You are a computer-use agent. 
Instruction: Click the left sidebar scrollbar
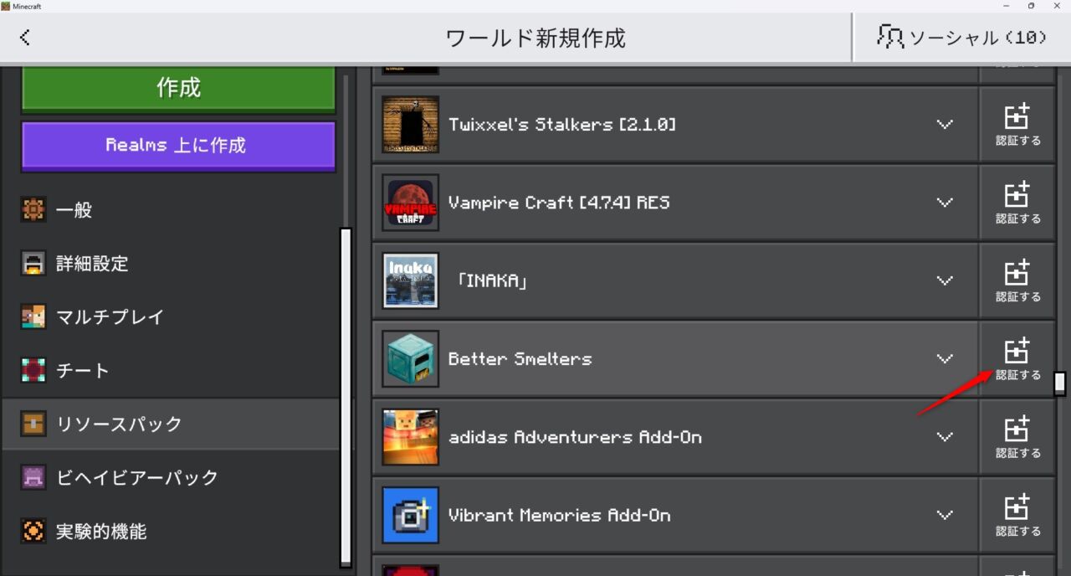point(346,398)
